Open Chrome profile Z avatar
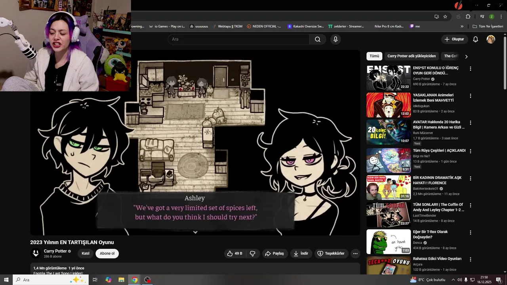Viewport: 507px width, 285px height. tap(492, 17)
